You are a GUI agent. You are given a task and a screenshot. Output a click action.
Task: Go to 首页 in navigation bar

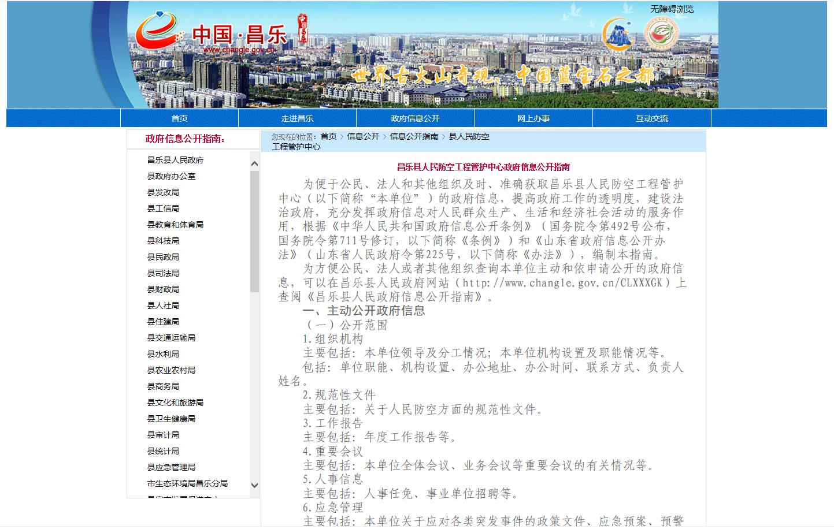pos(179,118)
